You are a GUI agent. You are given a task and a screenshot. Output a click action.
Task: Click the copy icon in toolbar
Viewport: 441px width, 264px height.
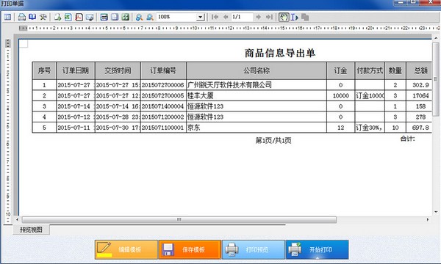[x=305, y=17]
